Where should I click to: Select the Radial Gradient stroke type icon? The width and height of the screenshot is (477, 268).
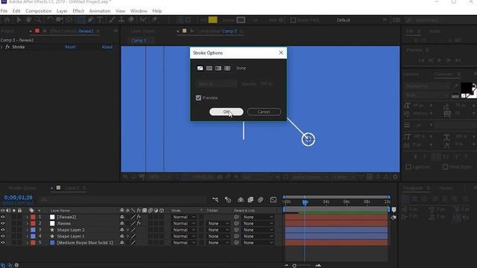point(227,68)
